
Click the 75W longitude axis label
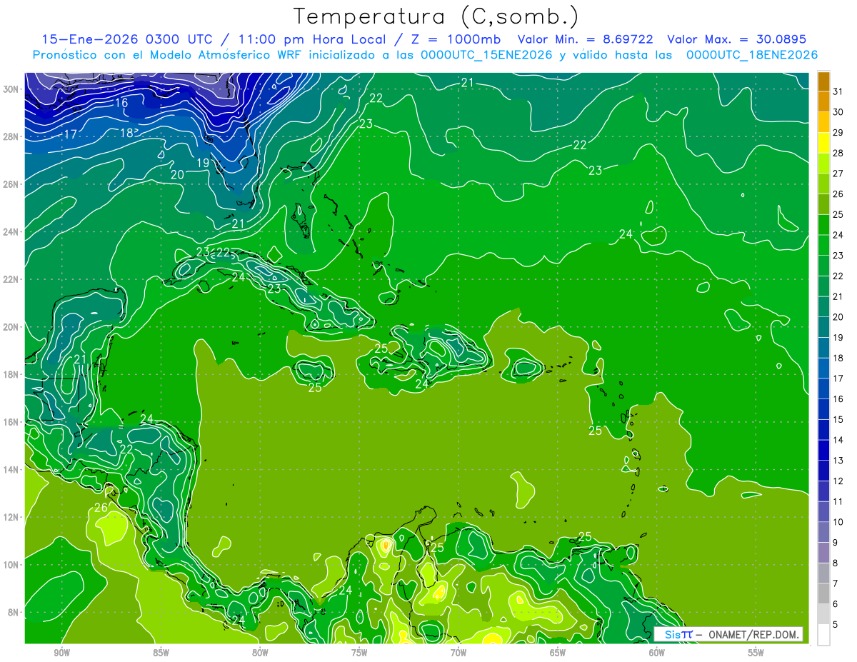coord(359,653)
